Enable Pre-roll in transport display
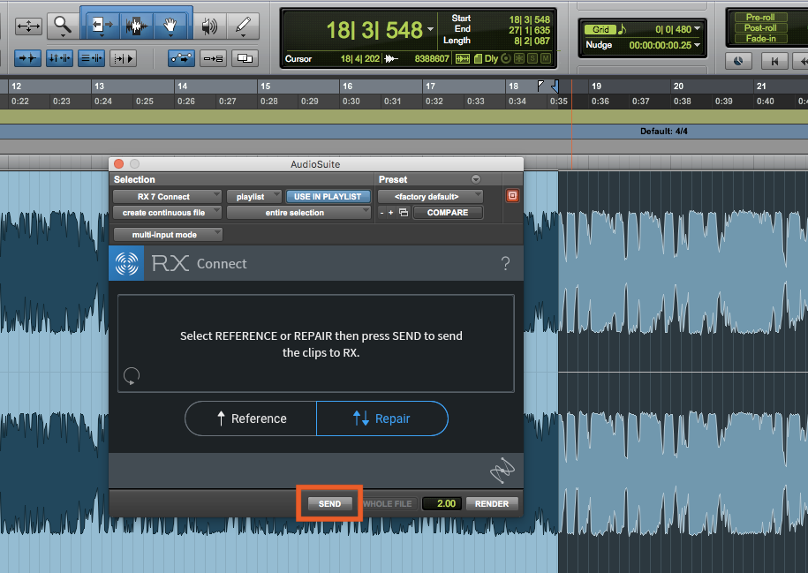The height and width of the screenshot is (573, 808). [x=760, y=17]
